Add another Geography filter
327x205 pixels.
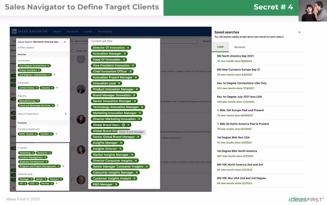57,88
